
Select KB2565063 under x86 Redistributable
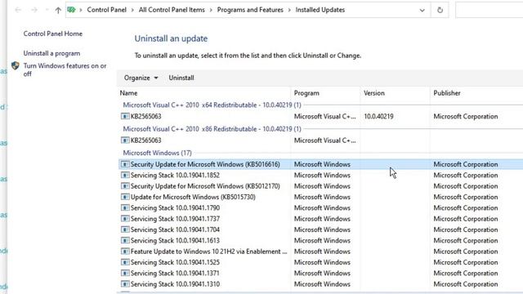tap(145, 140)
